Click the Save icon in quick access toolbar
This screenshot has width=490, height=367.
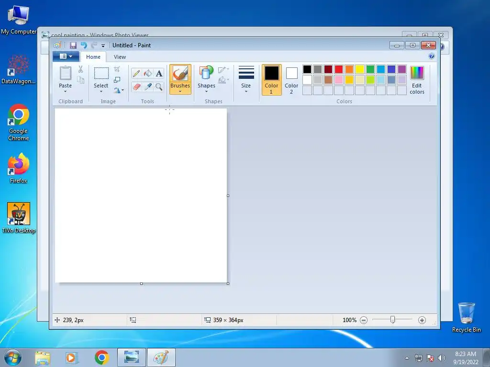coord(73,45)
